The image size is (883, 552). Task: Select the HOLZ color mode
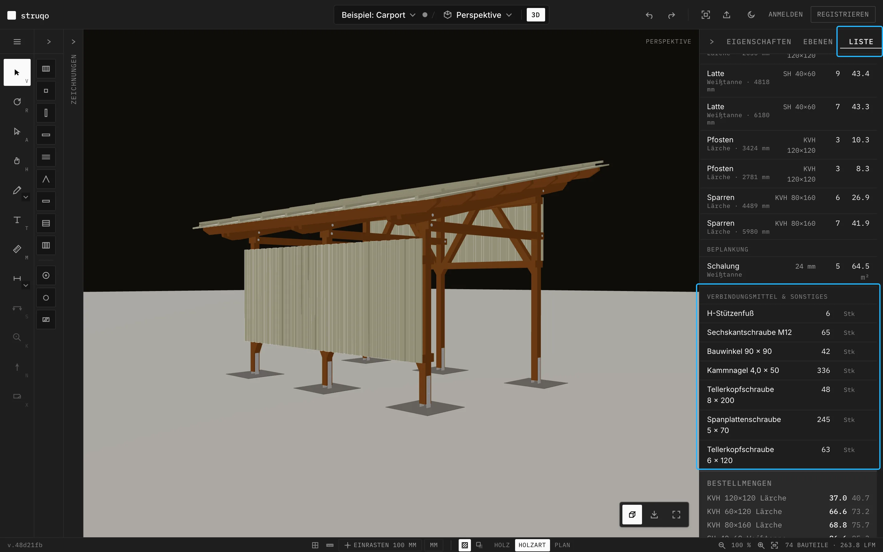coord(502,545)
